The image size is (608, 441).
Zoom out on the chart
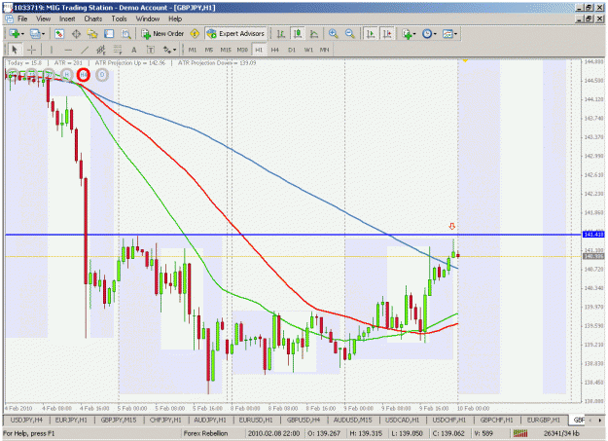[x=350, y=34]
